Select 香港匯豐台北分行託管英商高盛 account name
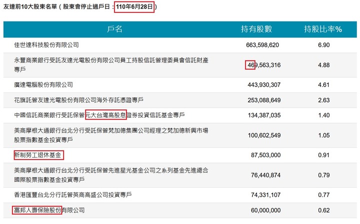 coord(73,195)
